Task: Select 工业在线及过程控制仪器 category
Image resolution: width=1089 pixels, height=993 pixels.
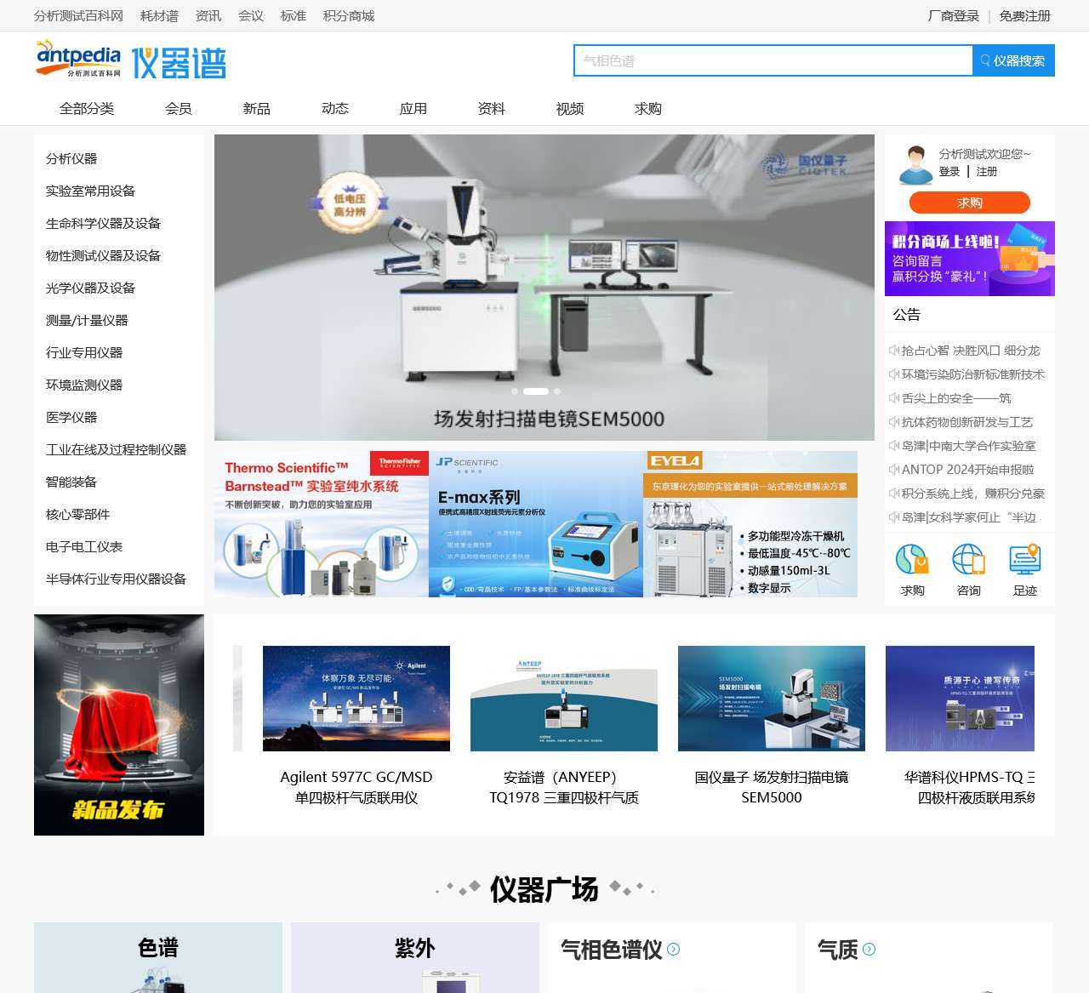Action: pyautogui.click(x=116, y=450)
